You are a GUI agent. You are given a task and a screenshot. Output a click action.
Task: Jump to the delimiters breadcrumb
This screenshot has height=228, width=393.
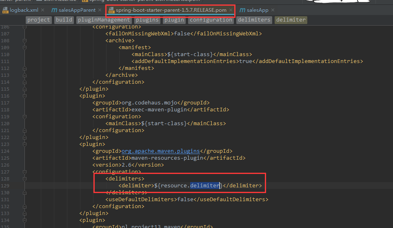pos(254,20)
